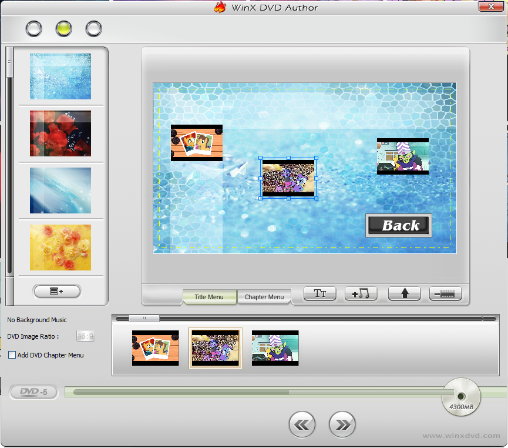Click the 16:9 DVD image ratio field

[x=86, y=336]
